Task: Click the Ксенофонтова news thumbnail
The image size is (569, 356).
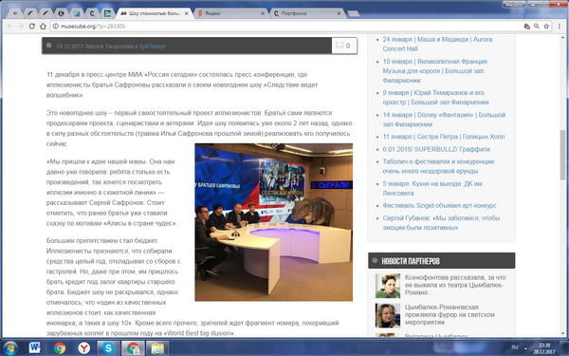Action: [x=388, y=286]
